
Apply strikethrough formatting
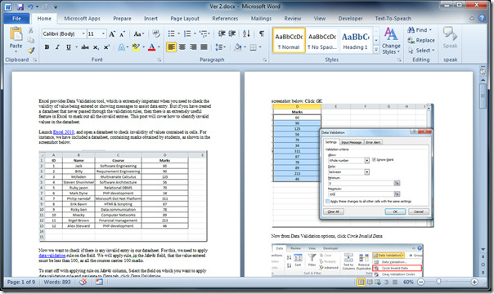click(x=85, y=47)
